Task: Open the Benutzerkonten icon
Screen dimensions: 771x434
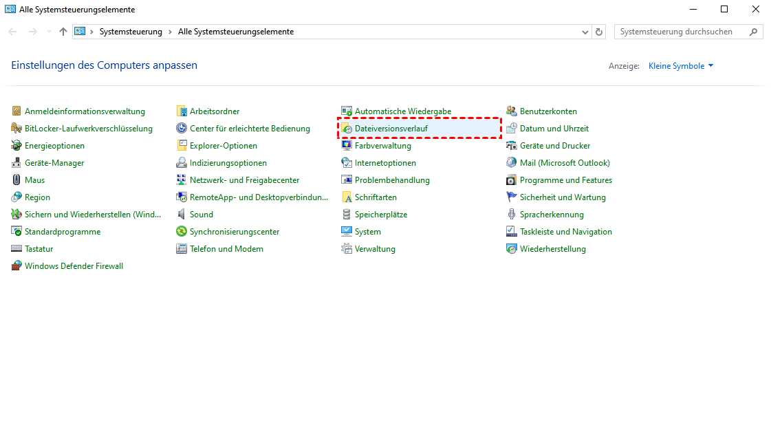Action: pyautogui.click(x=512, y=111)
